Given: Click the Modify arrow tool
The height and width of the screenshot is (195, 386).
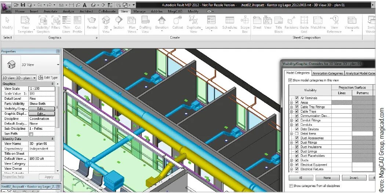Looking at the screenshot, I should click(x=7, y=23).
